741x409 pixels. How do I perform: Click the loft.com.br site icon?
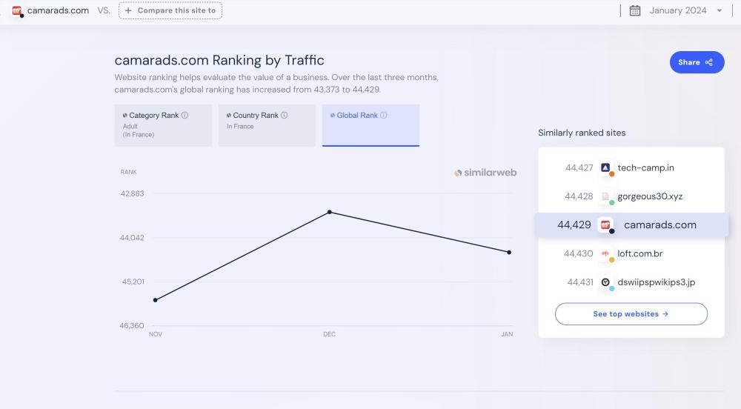pos(605,253)
